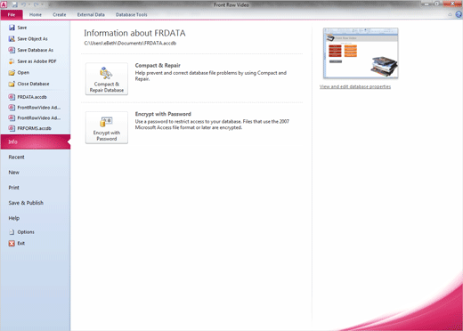This screenshot has width=463, height=331.
Task: Choose Save Database As
Action: pos(36,50)
